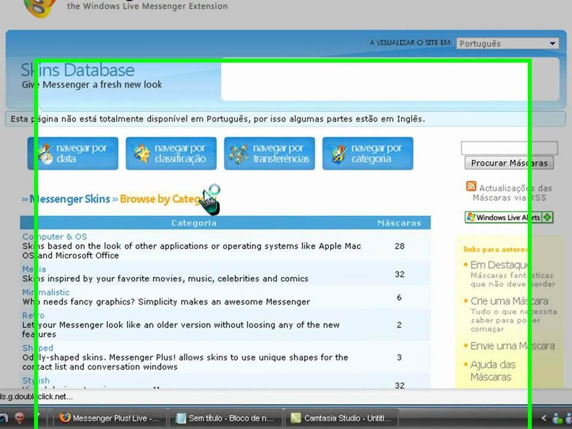Open the Media category link
Screen dimensions: 572x429
coord(34,269)
